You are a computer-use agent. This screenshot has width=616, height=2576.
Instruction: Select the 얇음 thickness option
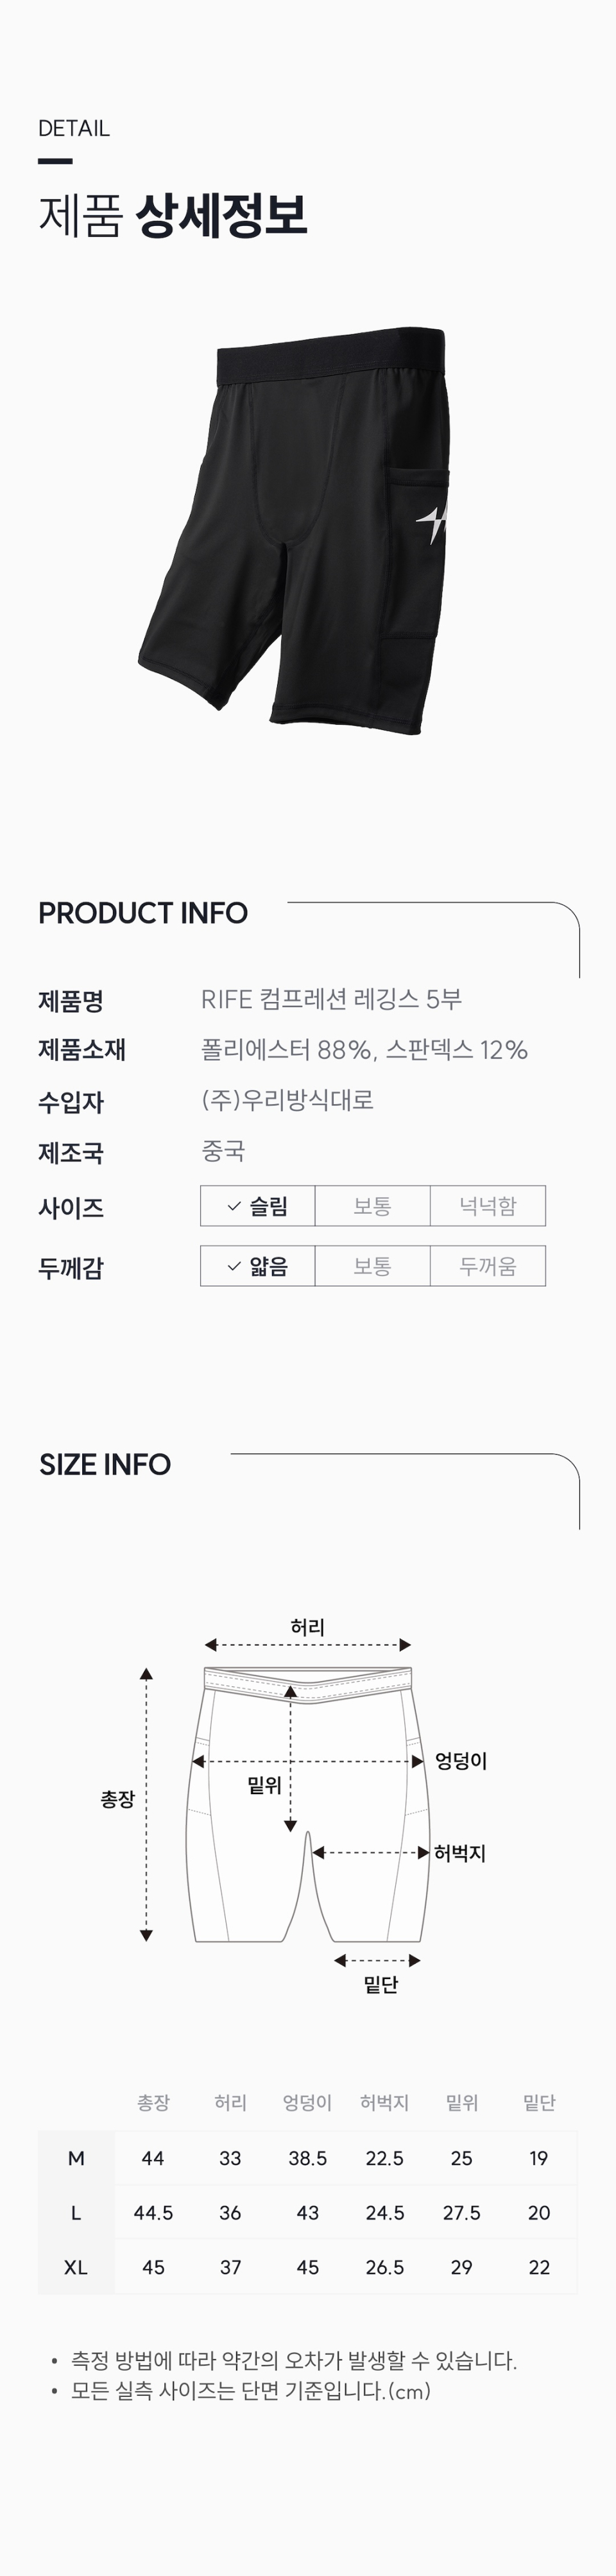(258, 1266)
